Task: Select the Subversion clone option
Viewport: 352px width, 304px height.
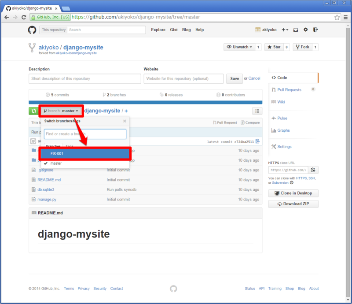Action: [x=280, y=182]
